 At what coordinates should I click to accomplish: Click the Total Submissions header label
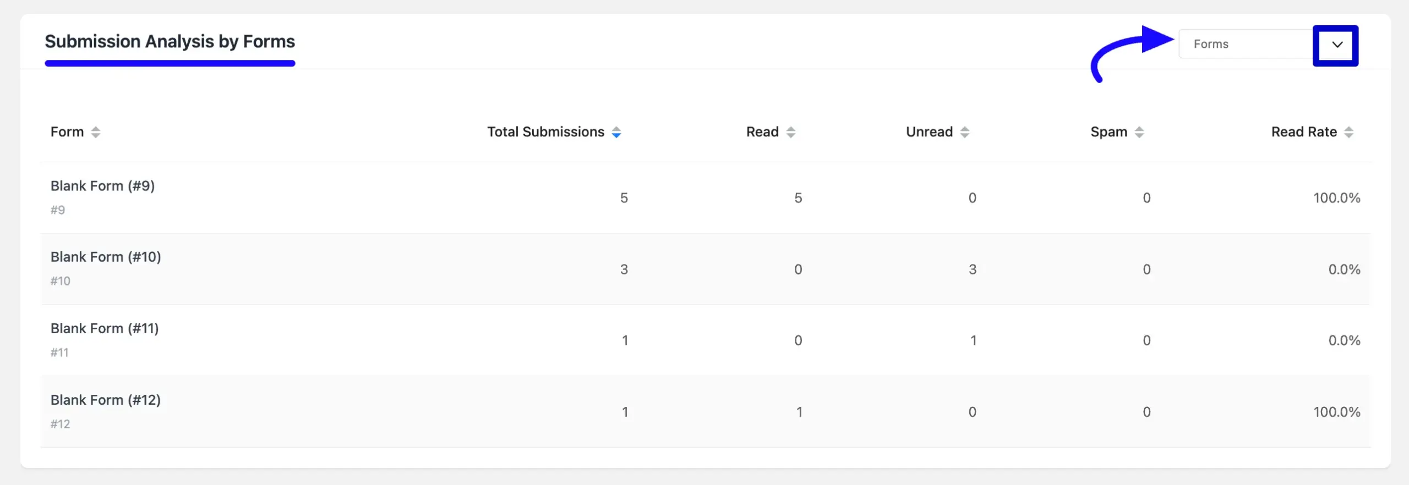coord(546,132)
